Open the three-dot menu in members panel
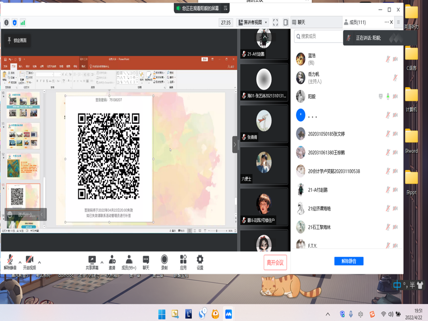 coord(386,22)
